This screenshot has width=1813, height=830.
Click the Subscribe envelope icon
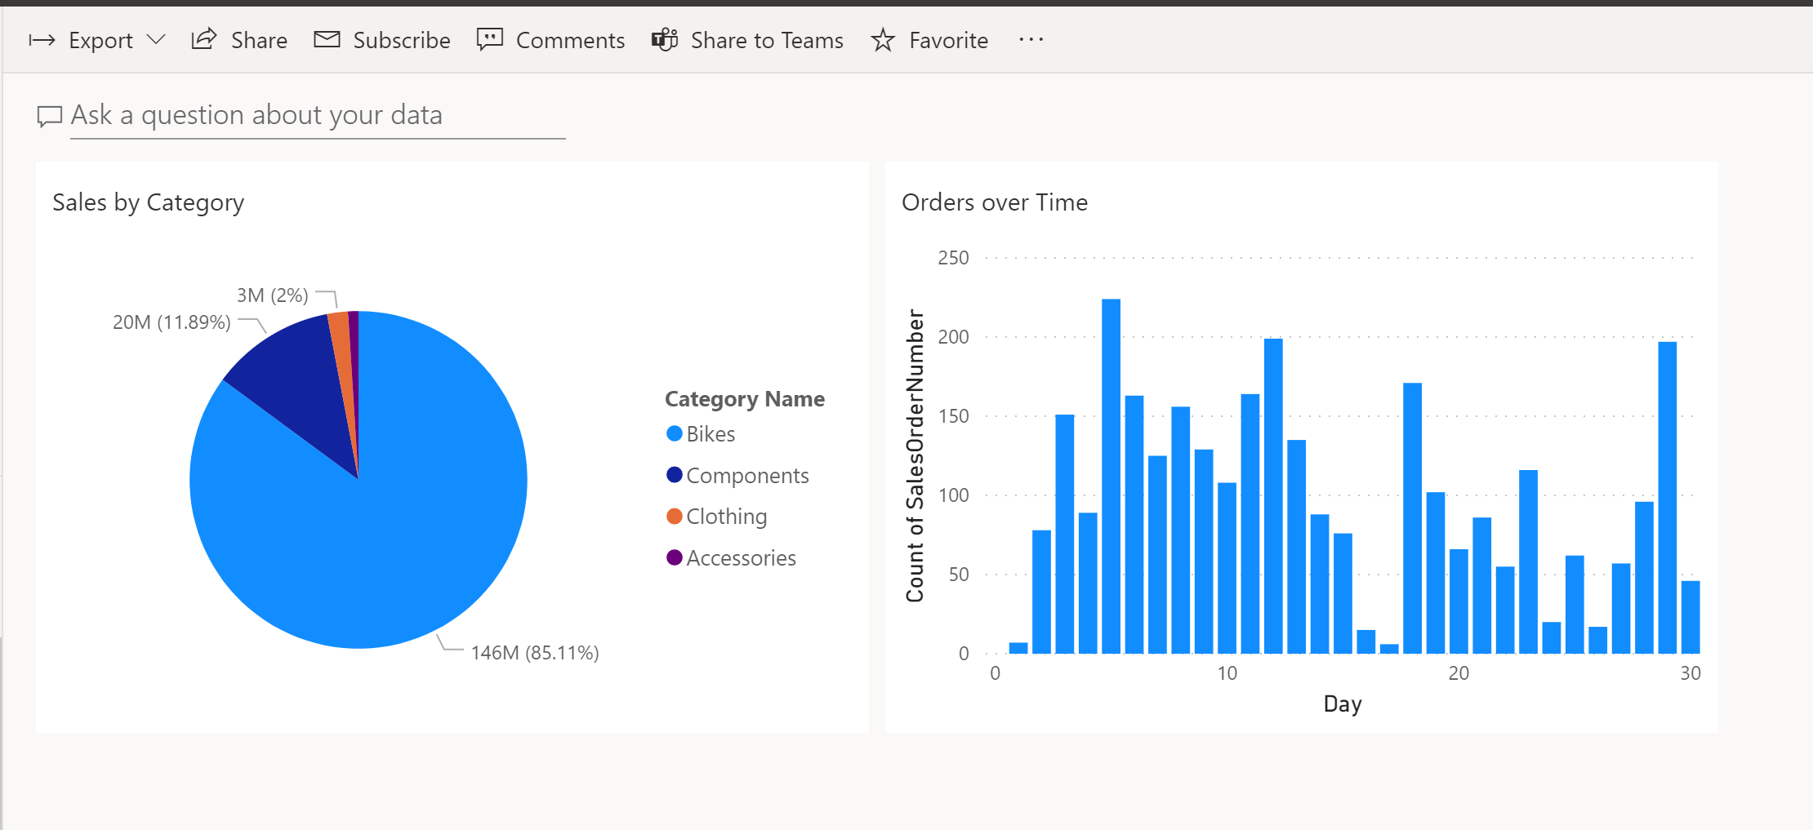[327, 39]
